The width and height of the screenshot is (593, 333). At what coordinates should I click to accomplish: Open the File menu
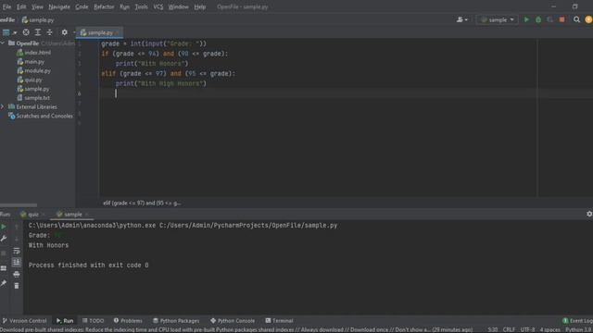point(6,6)
